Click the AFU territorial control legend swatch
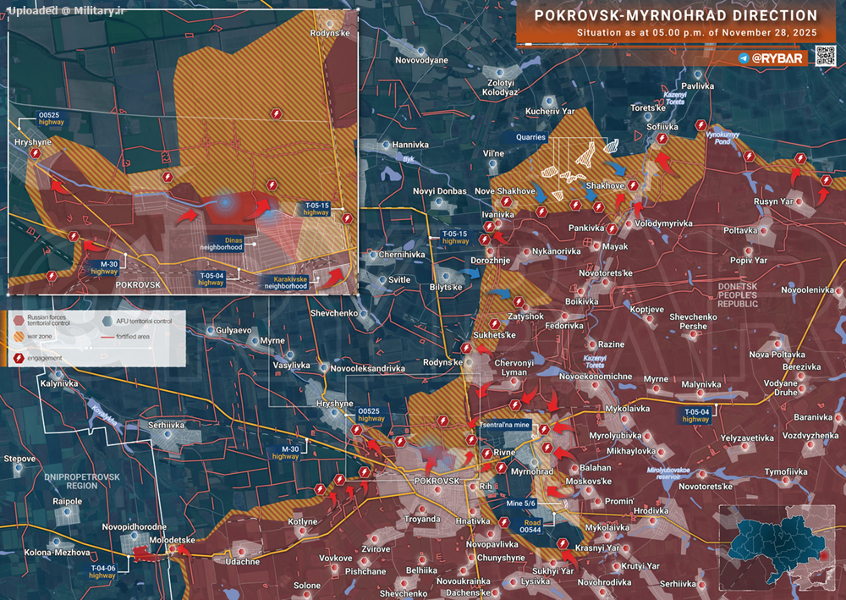Screen dimensions: 846x600 coord(107,322)
